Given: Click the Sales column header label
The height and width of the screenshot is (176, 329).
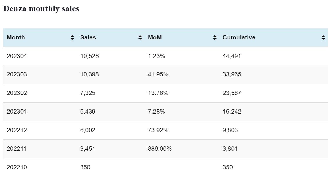Looking at the screenshot, I should (88, 37).
